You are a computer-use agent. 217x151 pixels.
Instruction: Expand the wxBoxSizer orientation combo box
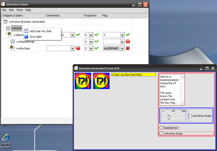click(72, 48)
